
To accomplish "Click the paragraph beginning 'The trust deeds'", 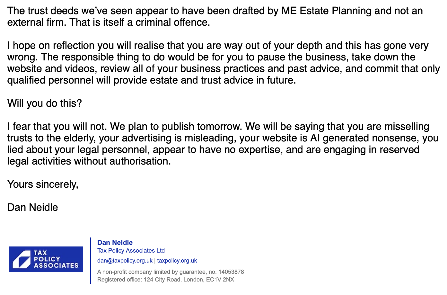I will [x=215, y=16].
